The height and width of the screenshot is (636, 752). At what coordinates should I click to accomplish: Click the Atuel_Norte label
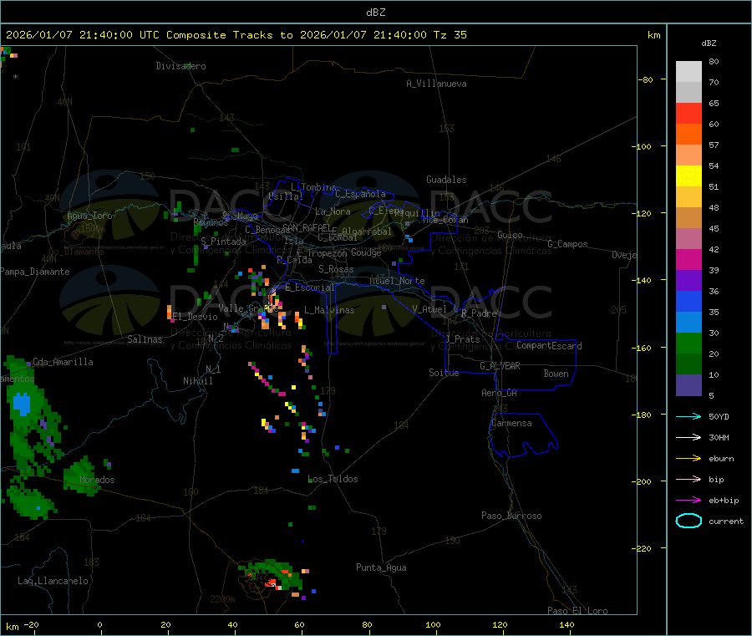(397, 281)
